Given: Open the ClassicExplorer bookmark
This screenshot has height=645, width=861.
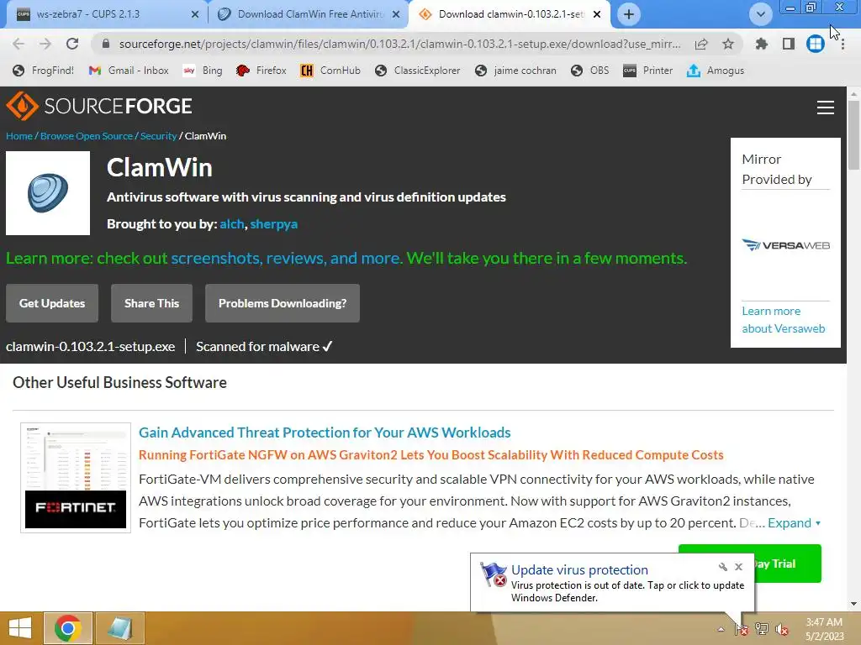Looking at the screenshot, I should (417, 71).
